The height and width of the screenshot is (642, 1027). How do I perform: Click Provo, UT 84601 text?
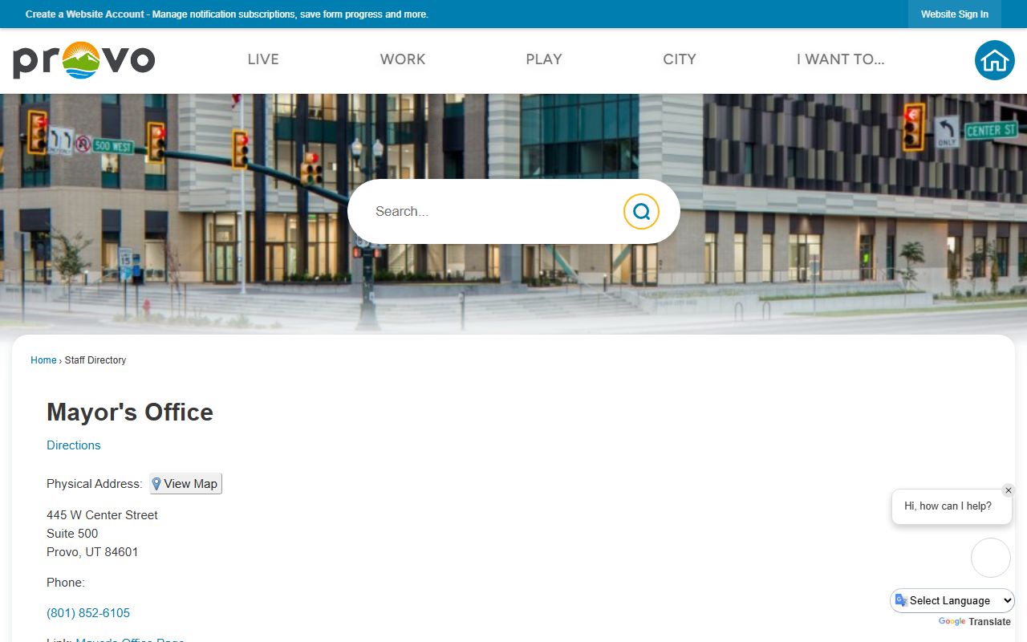point(92,552)
